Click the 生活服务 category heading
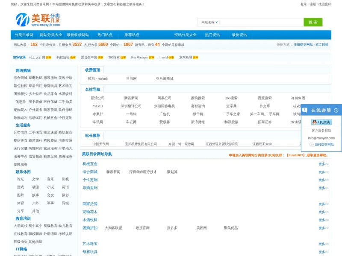342x256 pixels. tap(23, 125)
